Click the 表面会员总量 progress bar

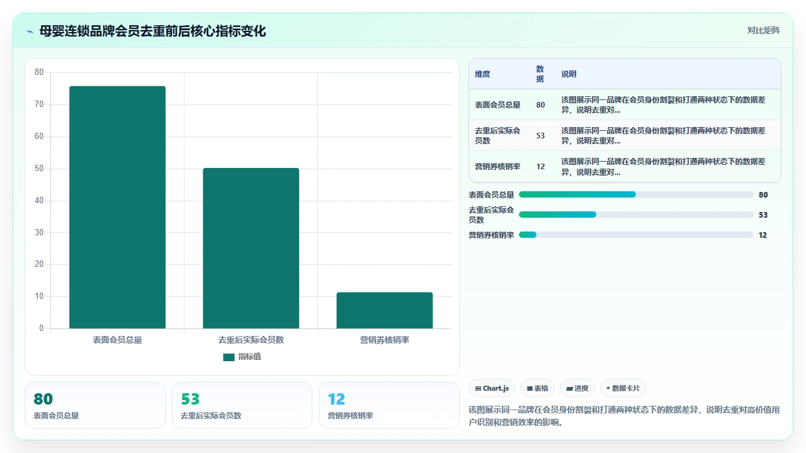click(636, 194)
